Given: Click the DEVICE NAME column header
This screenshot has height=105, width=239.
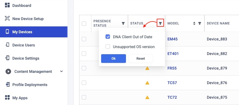Looking at the screenshot, I should pos(218,23).
